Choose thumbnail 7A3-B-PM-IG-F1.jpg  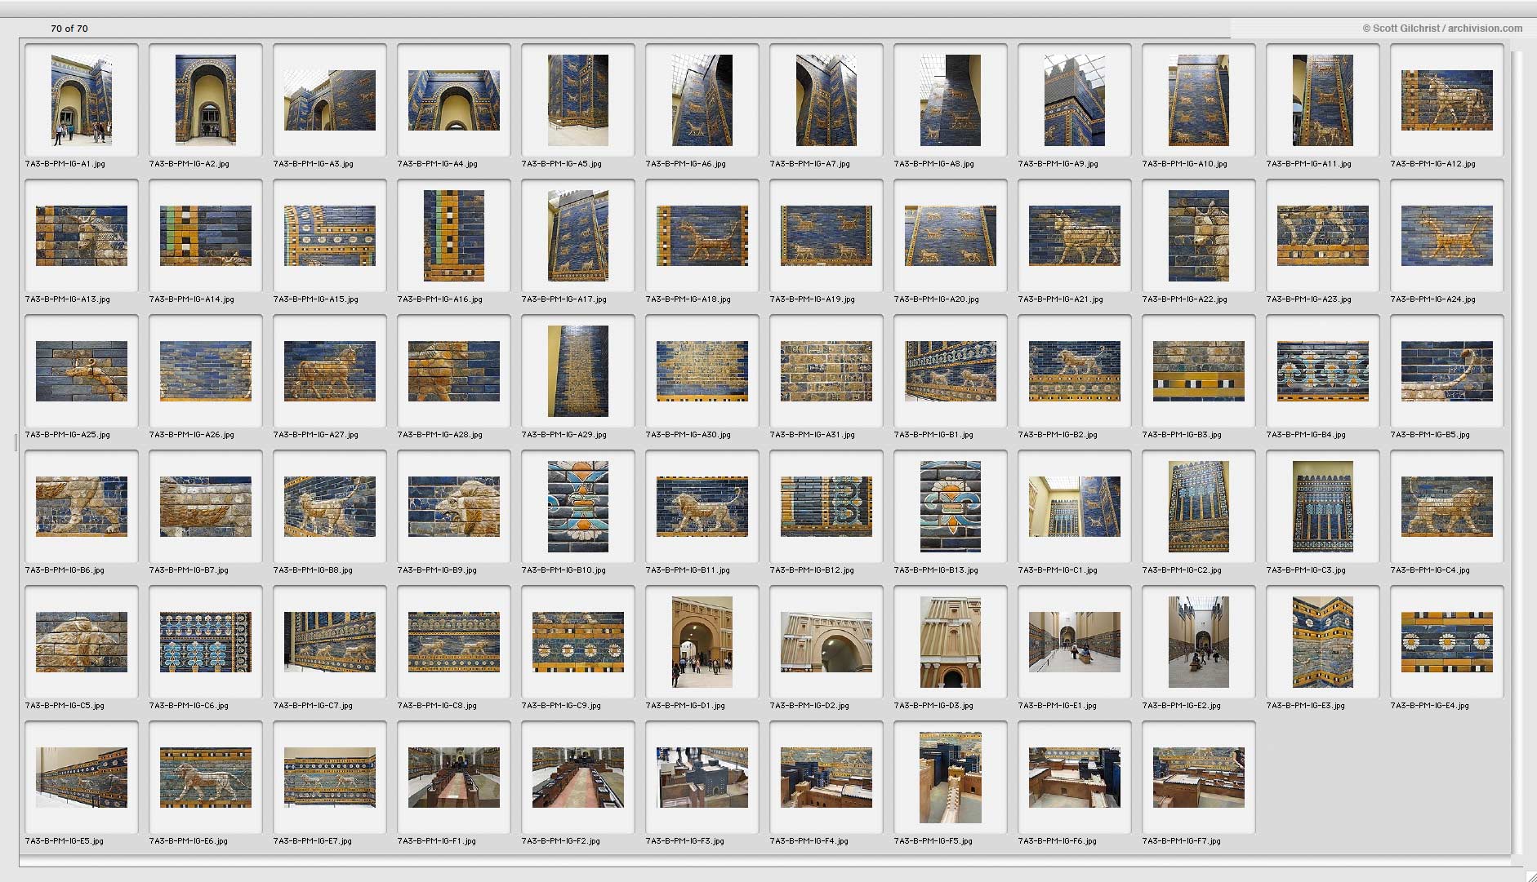point(454,778)
